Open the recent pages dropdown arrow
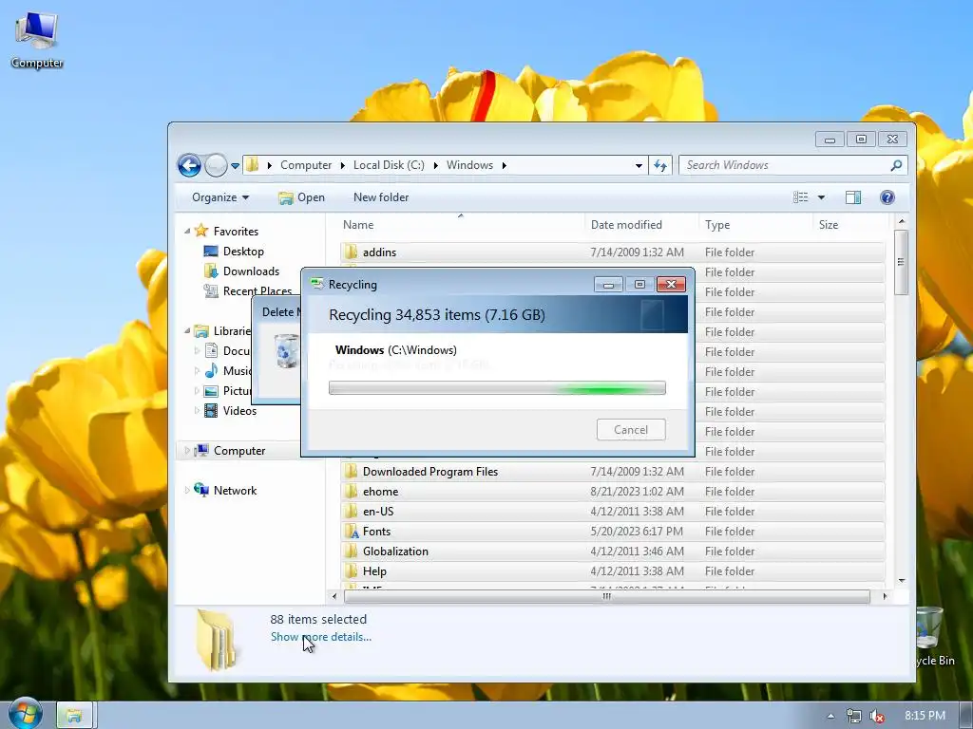The height and width of the screenshot is (729, 973). (236, 166)
